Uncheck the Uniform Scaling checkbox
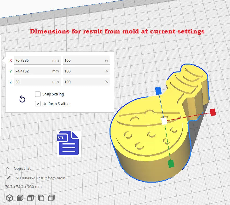The image size is (230, 205). (x=38, y=104)
